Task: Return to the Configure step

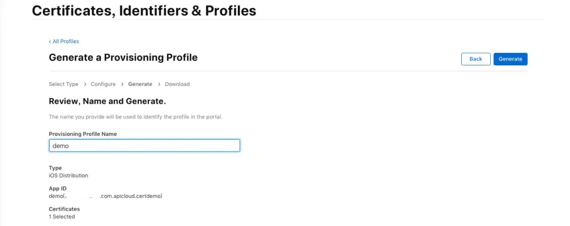Action: coord(103,84)
